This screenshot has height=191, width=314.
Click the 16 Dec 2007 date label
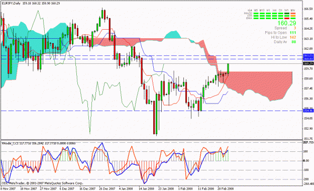87,189
